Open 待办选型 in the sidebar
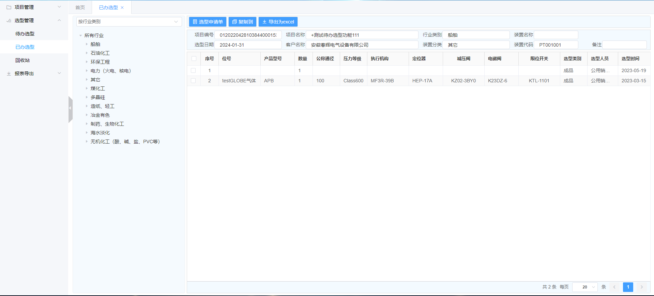The height and width of the screenshot is (296, 654). [x=25, y=34]
